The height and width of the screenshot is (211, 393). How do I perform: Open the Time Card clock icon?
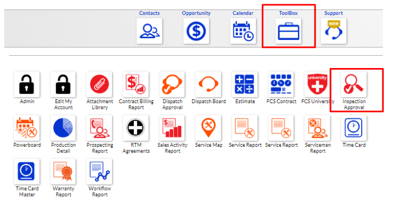click(354, 128)
